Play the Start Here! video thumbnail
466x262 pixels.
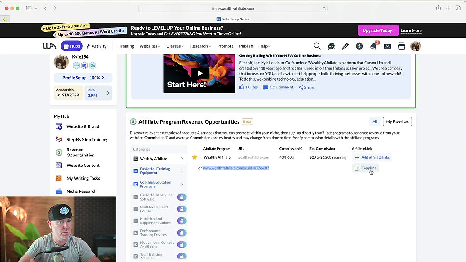[199, 73]
